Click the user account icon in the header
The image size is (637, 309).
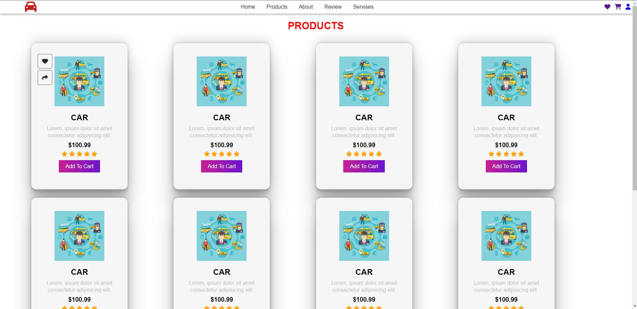pos(628,7)
